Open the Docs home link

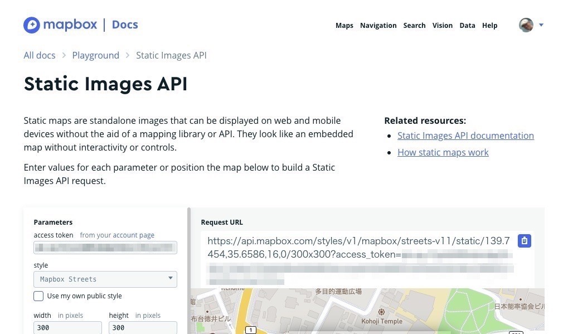pos(125,25)
